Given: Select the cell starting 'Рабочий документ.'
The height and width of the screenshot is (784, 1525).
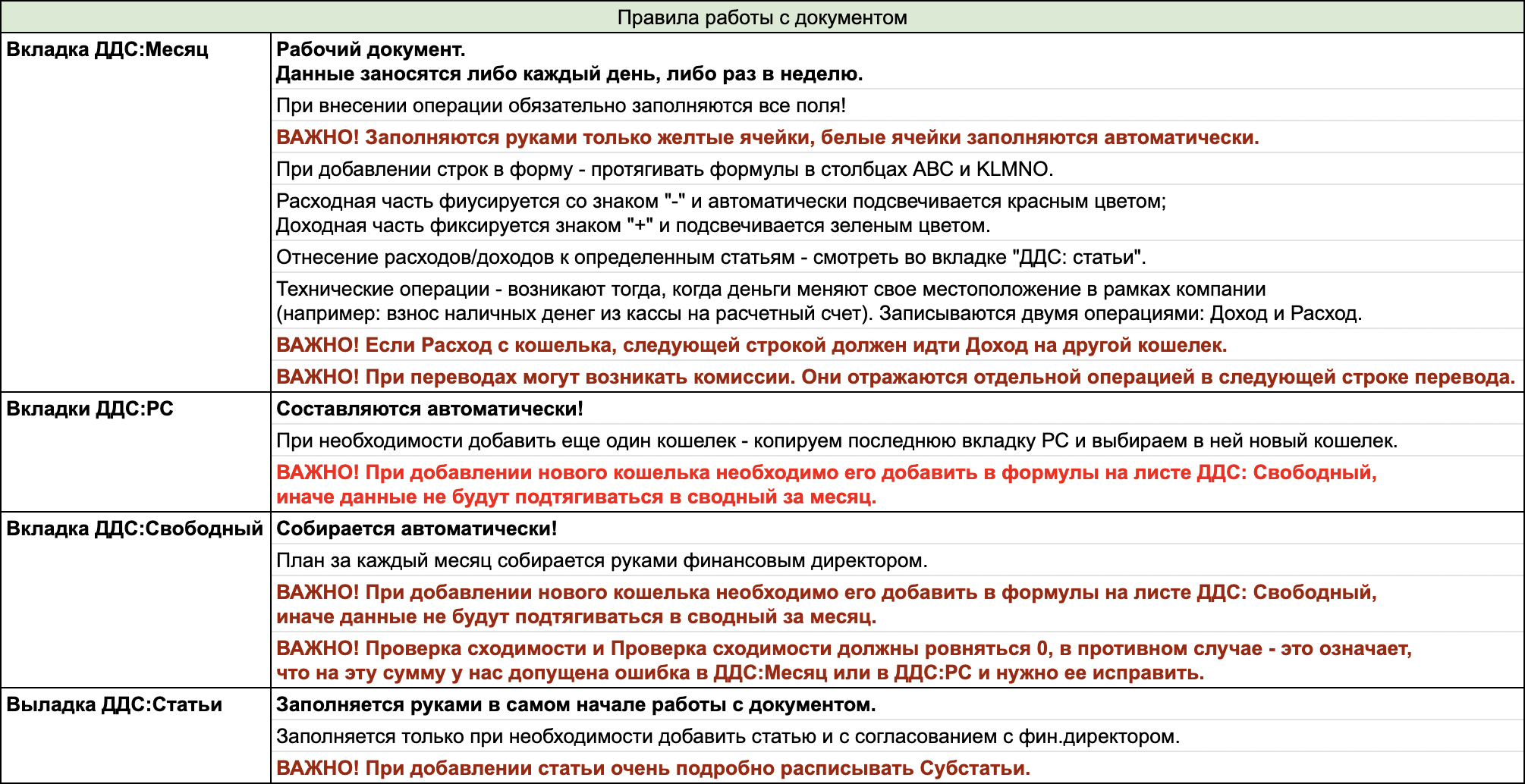Looking at the screenshot, I should click(898, 61).
